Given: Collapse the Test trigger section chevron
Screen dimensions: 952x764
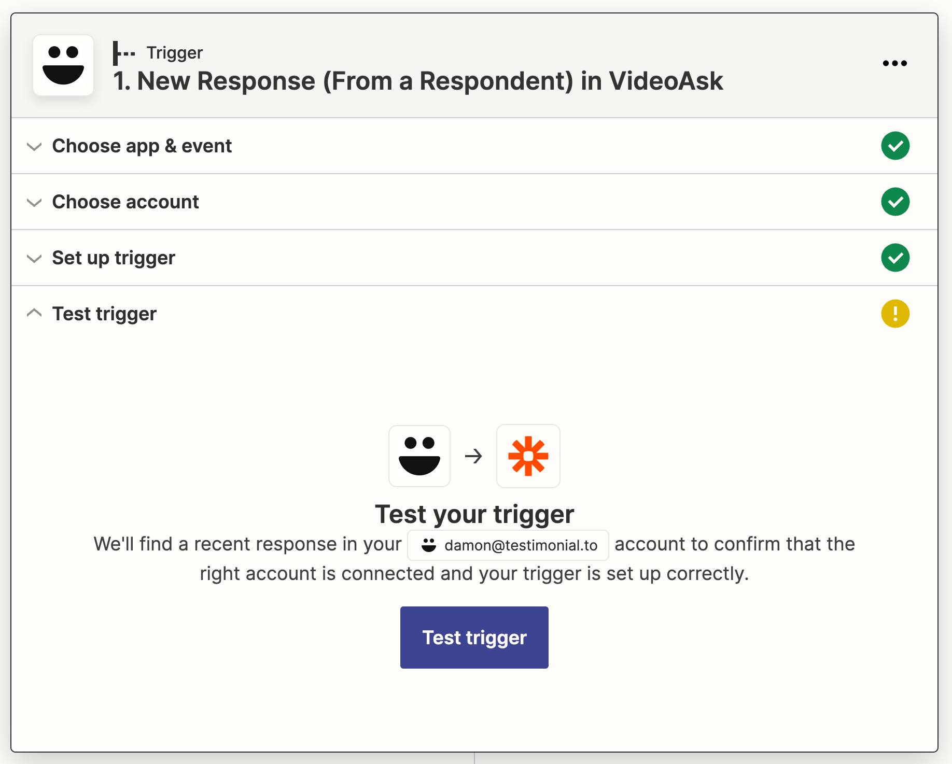Looking at the screenshot, I should pyautogui.click(x=34, y=313).
